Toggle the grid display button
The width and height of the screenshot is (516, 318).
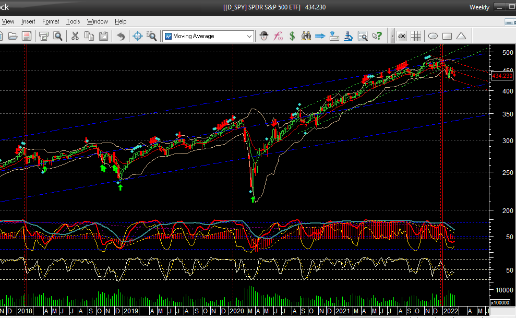click(416, 36)
